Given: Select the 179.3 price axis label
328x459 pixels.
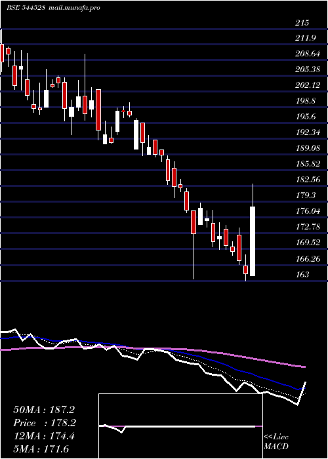Looking at the screenshot, I should [306, 195].
